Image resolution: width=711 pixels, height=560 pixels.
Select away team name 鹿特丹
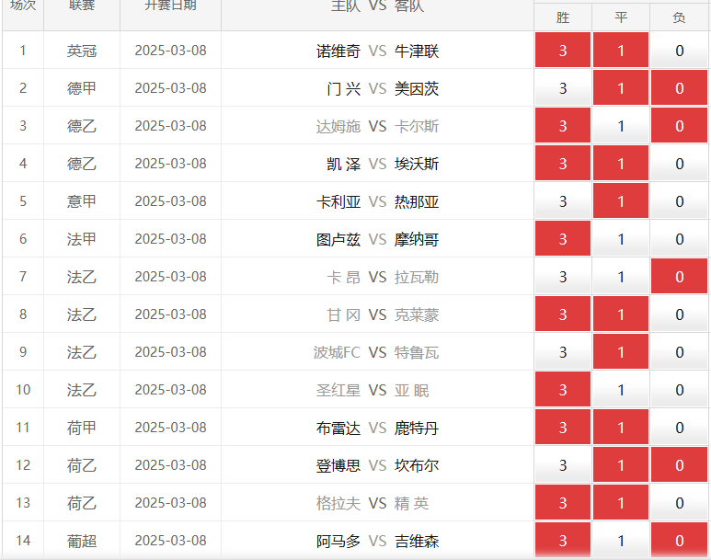417,428
